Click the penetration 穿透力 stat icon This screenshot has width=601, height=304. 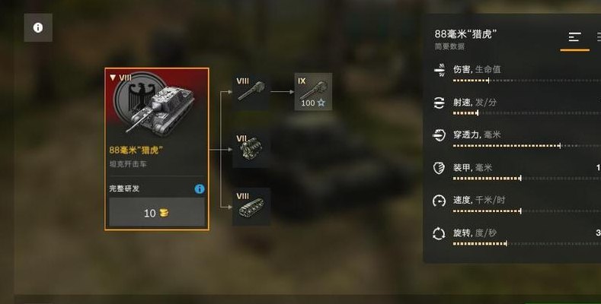pos(440,135)
